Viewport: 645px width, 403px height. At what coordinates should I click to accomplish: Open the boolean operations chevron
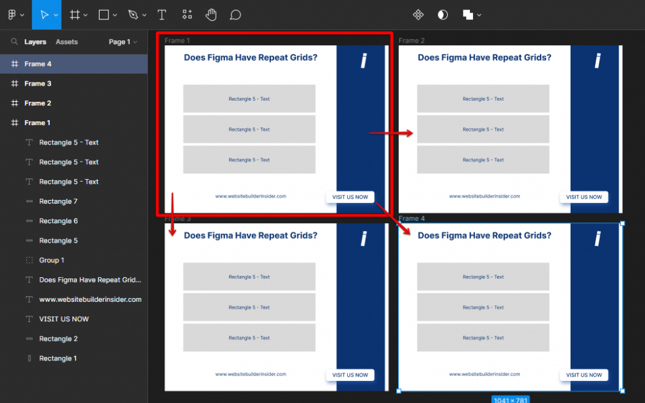coord(479,14)
